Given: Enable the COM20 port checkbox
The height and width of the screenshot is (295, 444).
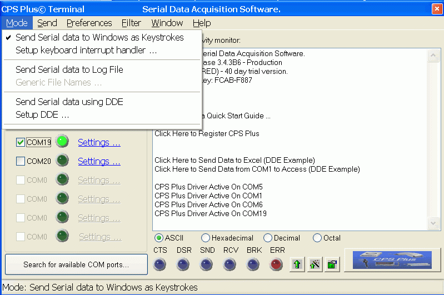Looking at the screenshot, I should tap(21, 161).
